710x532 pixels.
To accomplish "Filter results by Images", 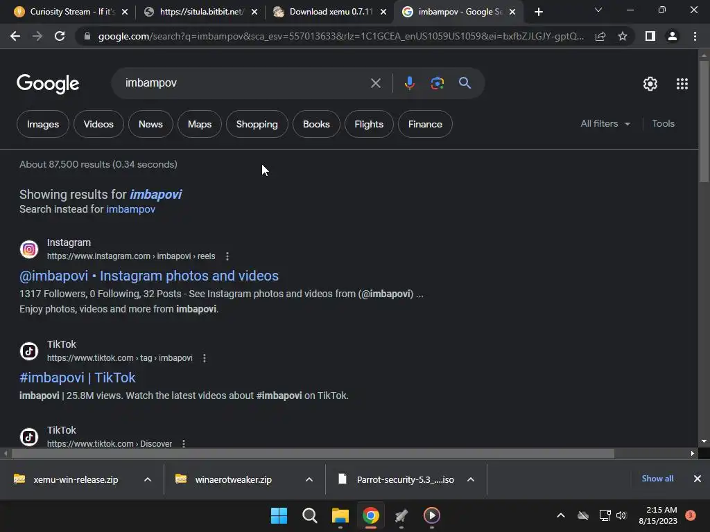I will (43, 124).
